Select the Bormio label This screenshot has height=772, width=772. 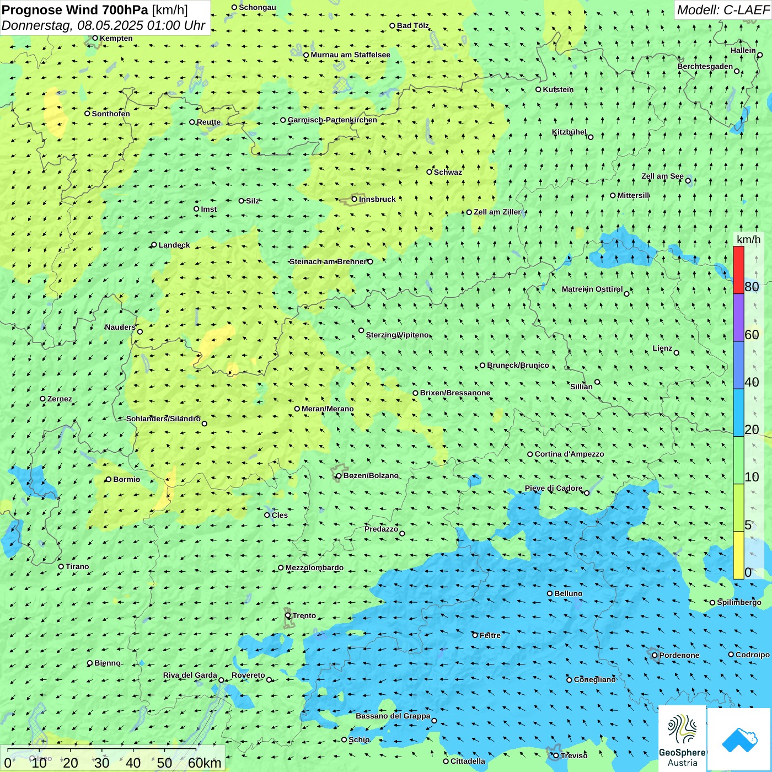(126, 479)
